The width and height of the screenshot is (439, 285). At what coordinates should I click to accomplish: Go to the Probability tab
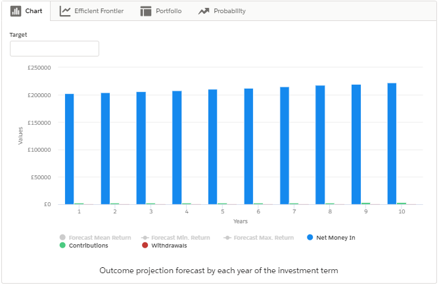pos(222,11)
